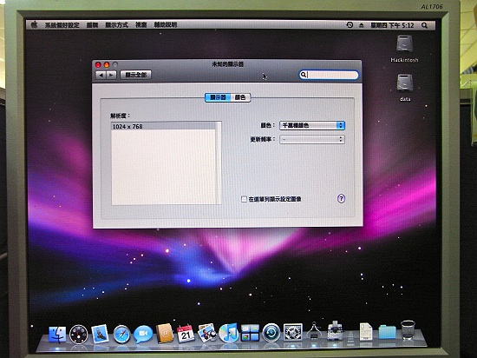Launch iPhoto from the Dock
477x358 pixels.
[207, 333]
